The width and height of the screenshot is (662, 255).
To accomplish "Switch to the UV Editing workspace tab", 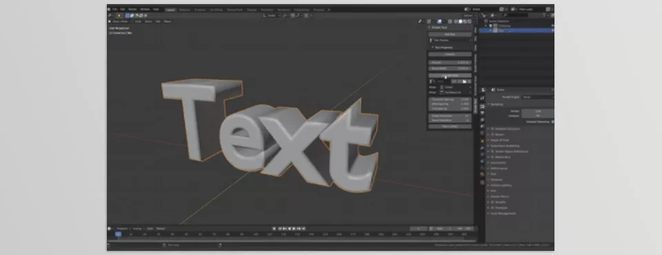I will tap(216, 9).
